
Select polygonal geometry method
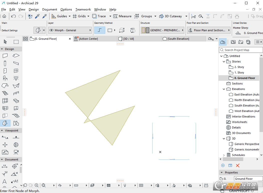[100, 30]
